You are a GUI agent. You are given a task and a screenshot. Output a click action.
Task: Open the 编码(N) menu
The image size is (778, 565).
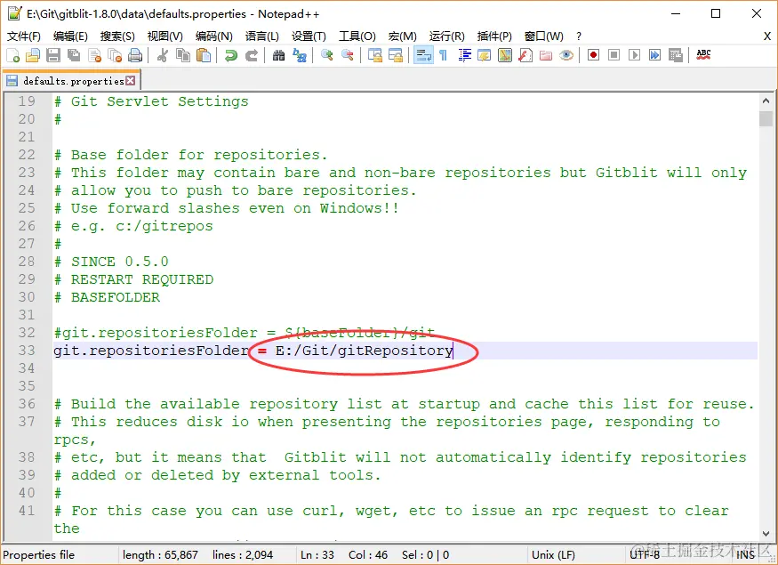click(x=214, y=36)
